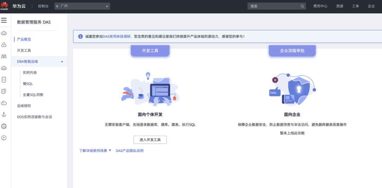Click the 企业流程审批 banner tab
Screen dimensions: 382x188
[x=292, y=51]
